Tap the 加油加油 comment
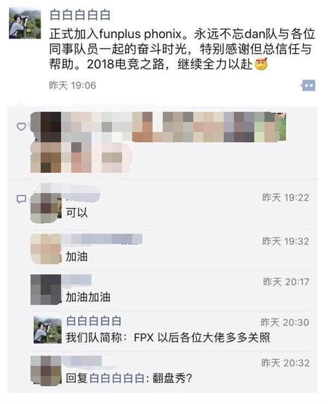 pos(88,297)
